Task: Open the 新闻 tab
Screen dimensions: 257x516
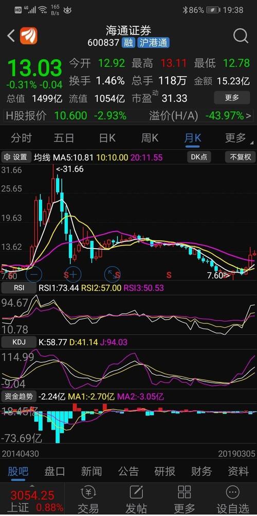Action: (91, 472)
